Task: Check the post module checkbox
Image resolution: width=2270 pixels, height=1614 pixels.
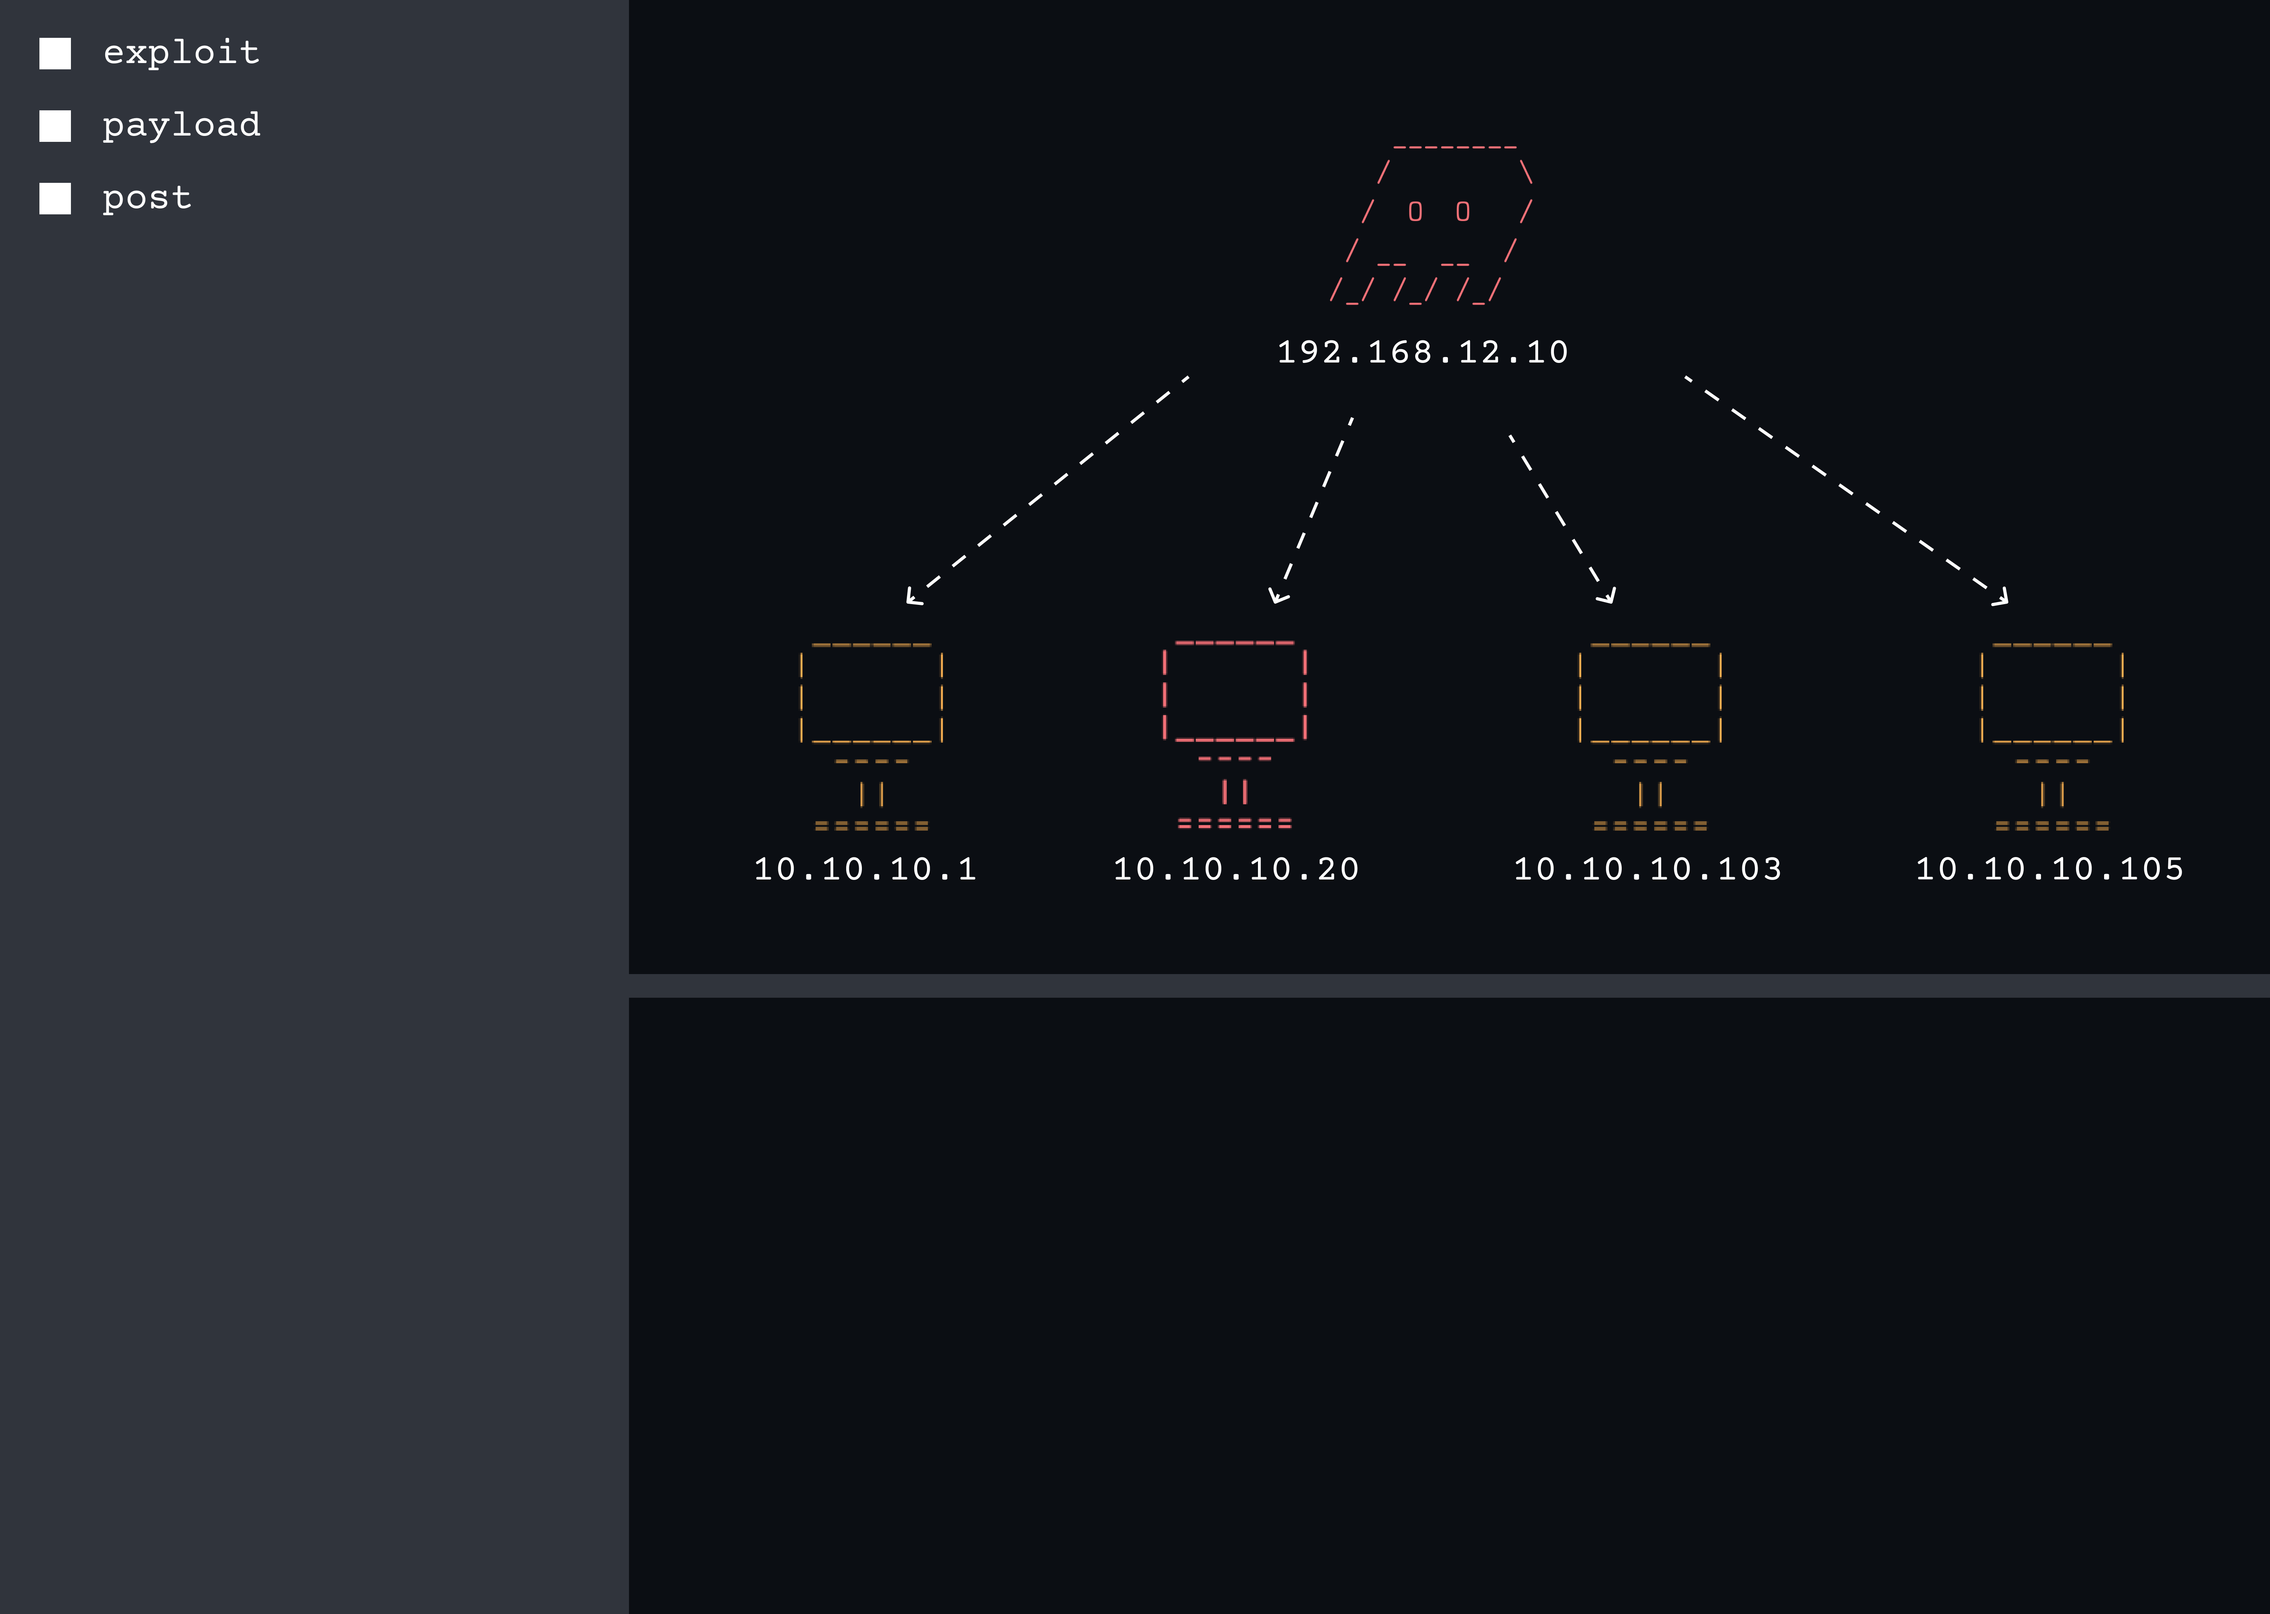Action: coord(55,198)
